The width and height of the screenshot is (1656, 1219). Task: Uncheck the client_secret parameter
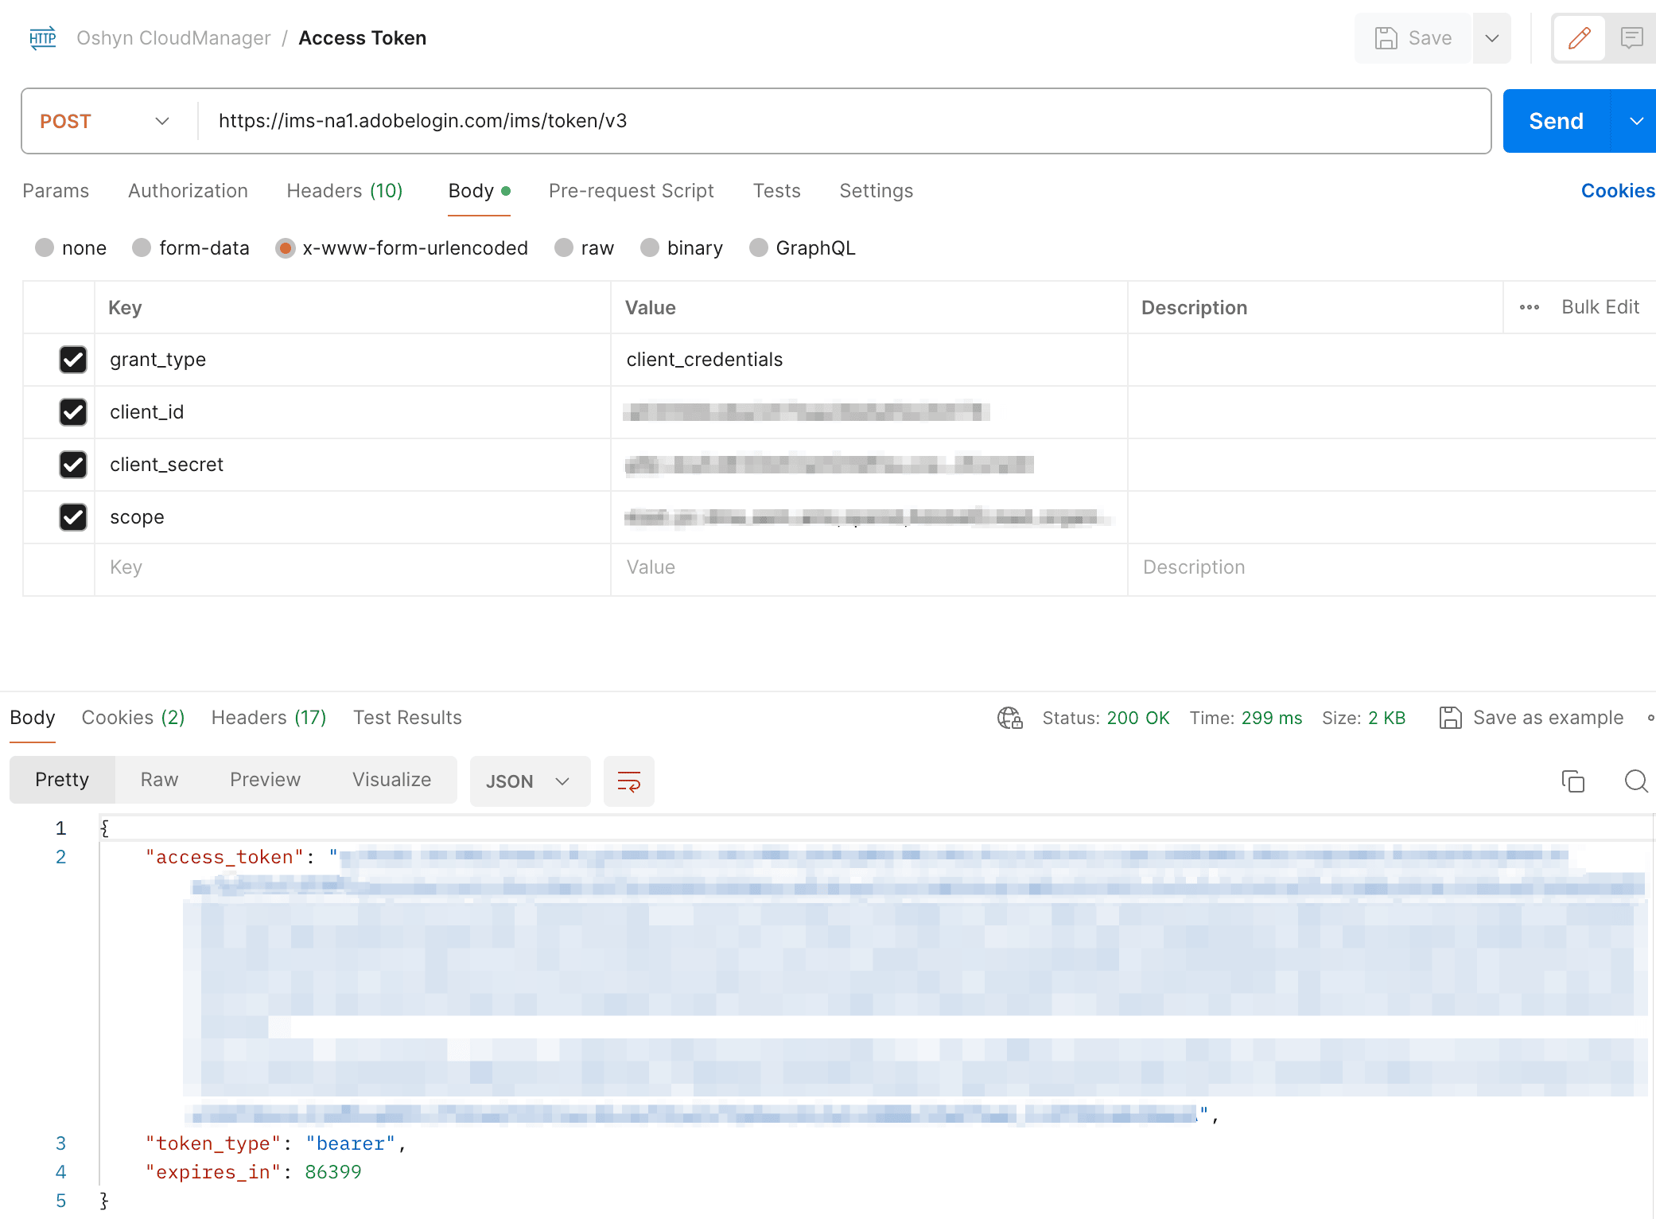[73, 465]
